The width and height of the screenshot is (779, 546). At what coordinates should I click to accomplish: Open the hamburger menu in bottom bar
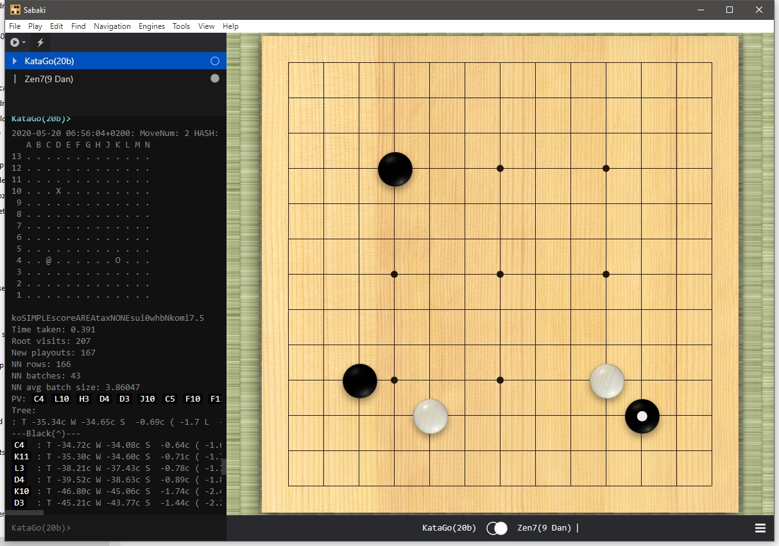click(760, 528)
